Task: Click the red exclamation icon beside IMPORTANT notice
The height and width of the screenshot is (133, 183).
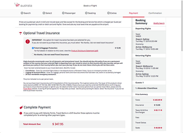Action: coord(28,41)
